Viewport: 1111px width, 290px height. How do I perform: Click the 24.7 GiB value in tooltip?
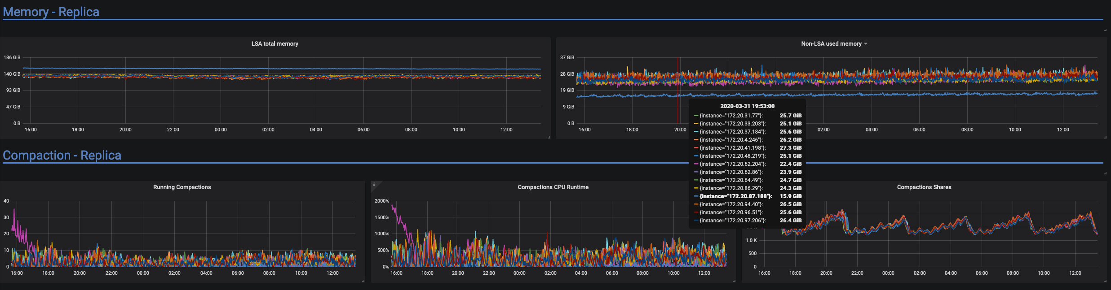pyautogui.click(x=790, y=180)
